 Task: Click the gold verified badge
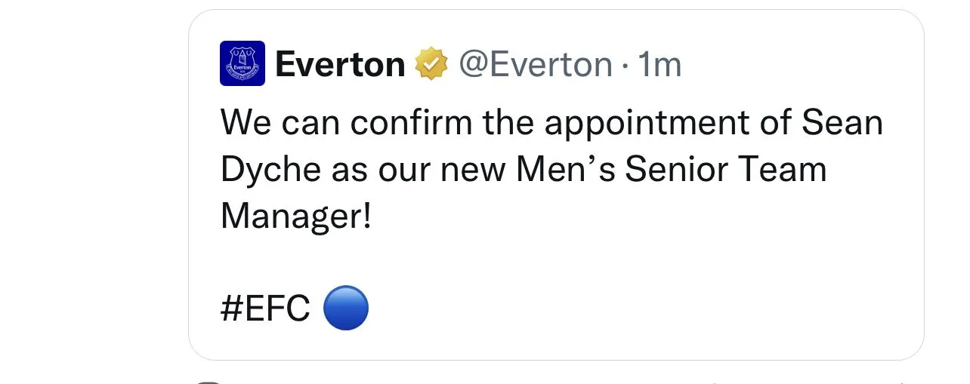[x=431, y=64]
